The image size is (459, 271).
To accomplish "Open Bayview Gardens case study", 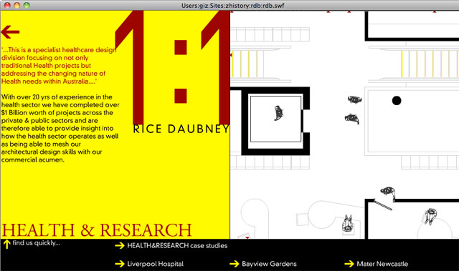I will click(269, 264).
